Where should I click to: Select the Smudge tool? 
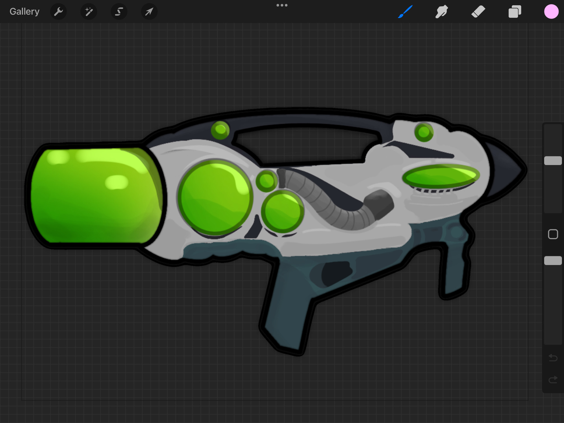(442, 12)
